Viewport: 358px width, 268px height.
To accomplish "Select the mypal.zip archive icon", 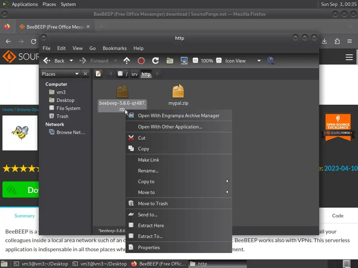I will 178,91.
